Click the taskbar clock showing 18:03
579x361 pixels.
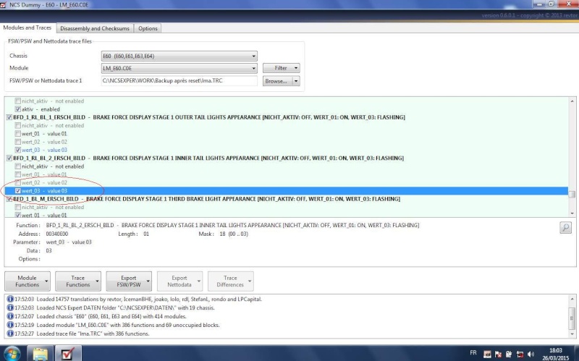coord(555,354)
